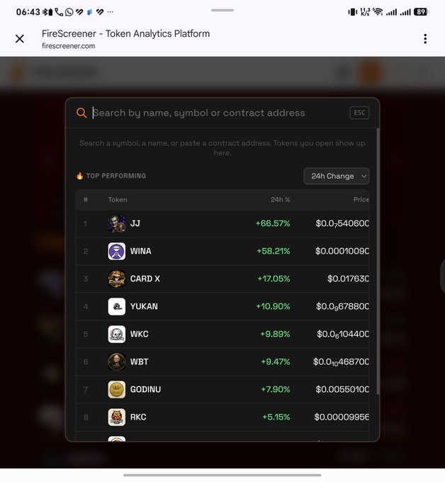Open the WINA token name
Viewport: 445px width, 482px height.
tap(141, 251)
